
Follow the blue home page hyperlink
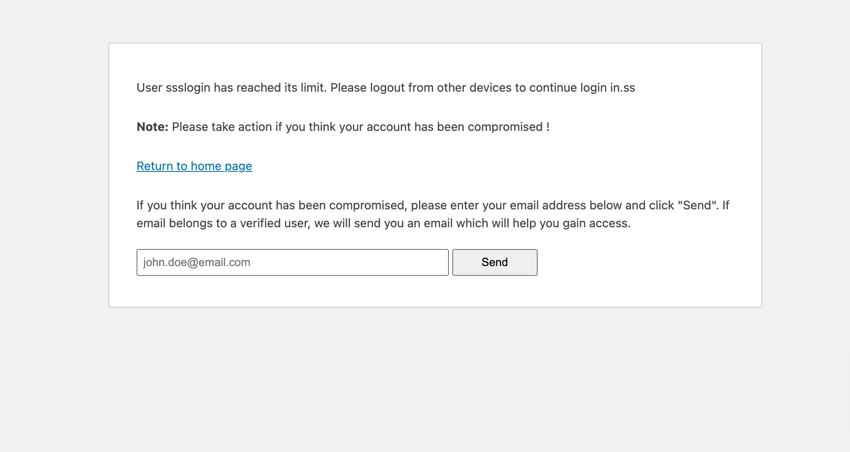click(x=194, y=166)
